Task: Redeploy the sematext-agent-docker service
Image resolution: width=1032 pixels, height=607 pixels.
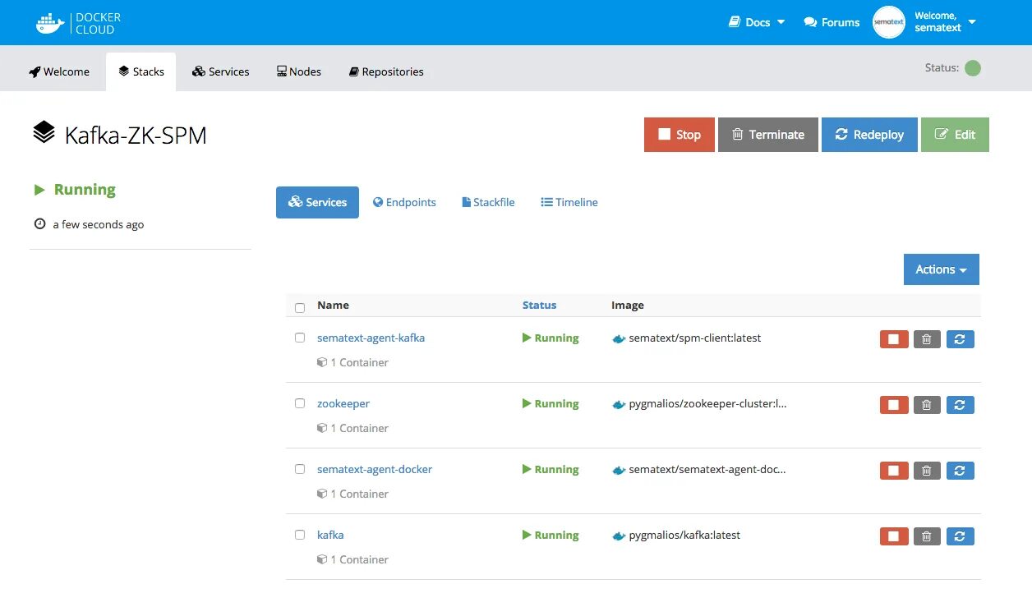Action: tap(960, 471)
